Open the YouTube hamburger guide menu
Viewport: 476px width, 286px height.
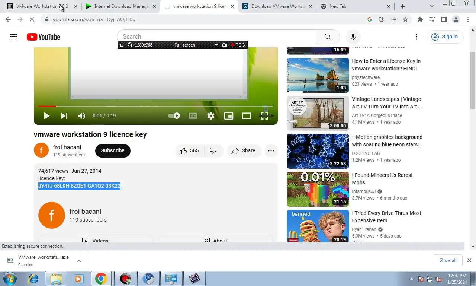tap(13, 37)
